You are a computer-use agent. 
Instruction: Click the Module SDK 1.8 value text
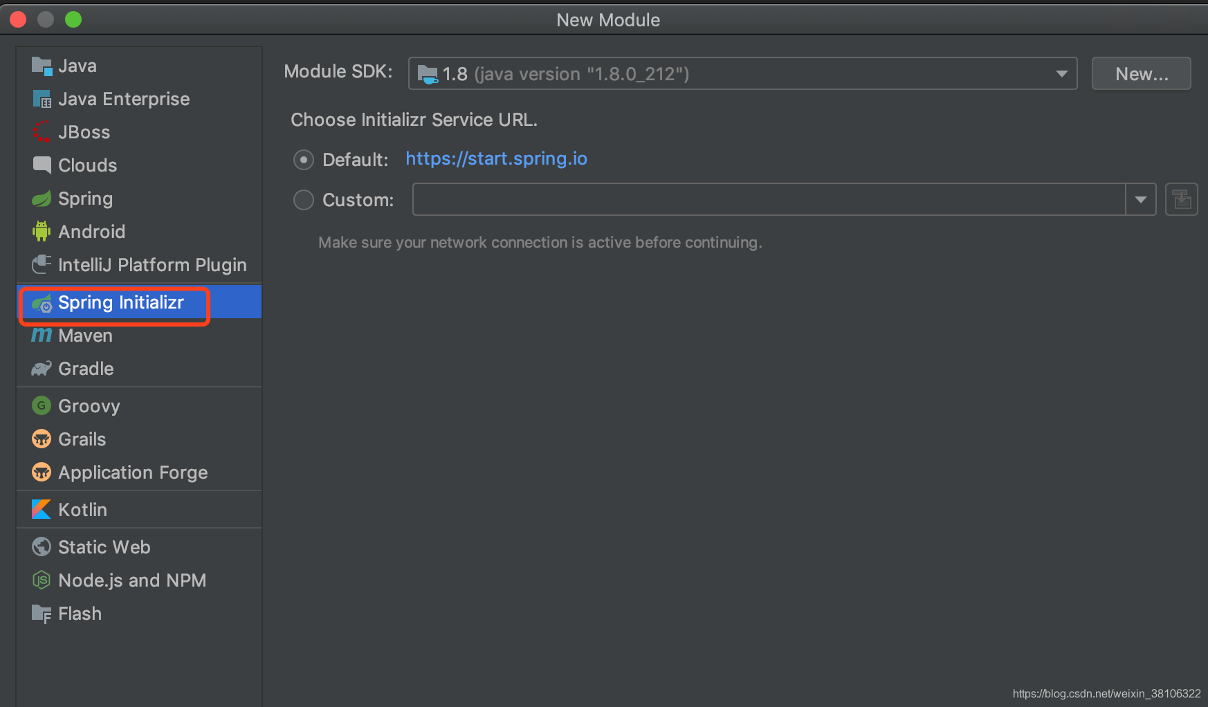(566, 74)
